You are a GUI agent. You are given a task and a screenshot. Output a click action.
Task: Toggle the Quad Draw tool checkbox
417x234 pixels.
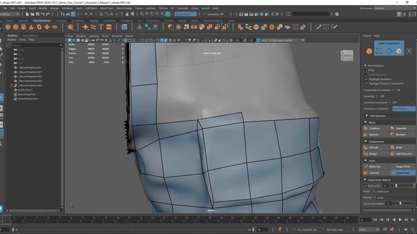(x=393, y=173)
